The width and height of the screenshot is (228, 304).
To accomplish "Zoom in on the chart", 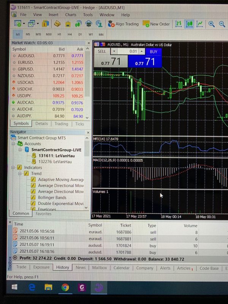I will 211,24.
